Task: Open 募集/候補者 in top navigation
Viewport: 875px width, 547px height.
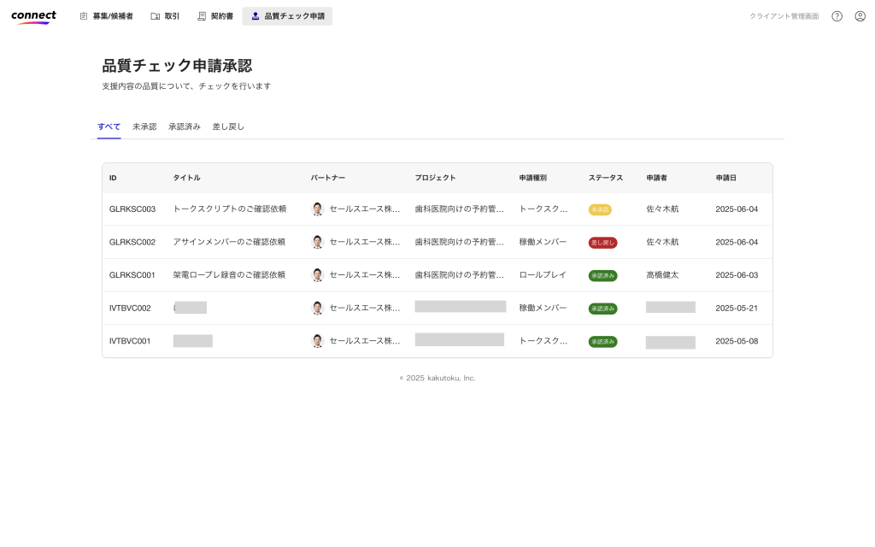Action: click(106, 16)
